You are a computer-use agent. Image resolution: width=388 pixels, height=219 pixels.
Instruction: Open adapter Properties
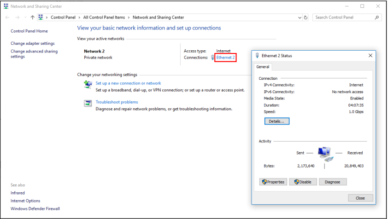click(x=273, y=182)
